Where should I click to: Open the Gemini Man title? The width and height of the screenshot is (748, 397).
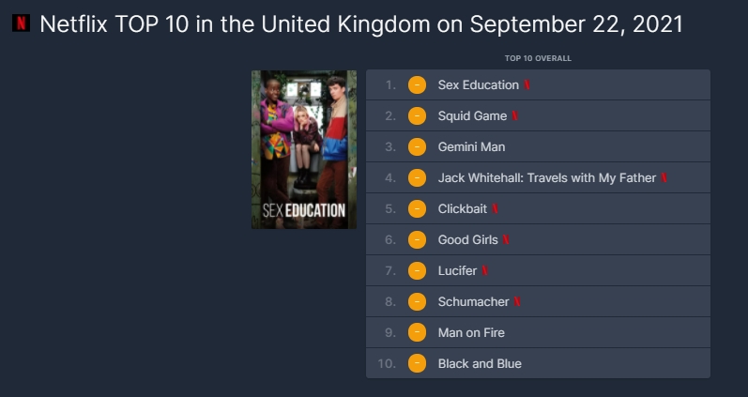(x=471, y=147)
